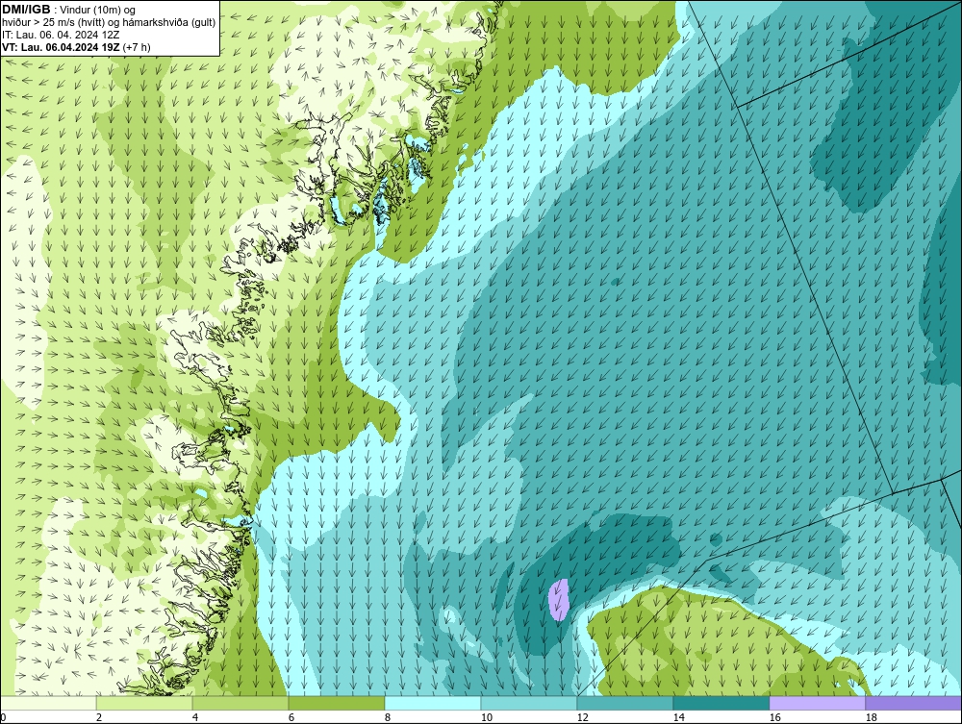Click the legend value "16"

[774, 717]
